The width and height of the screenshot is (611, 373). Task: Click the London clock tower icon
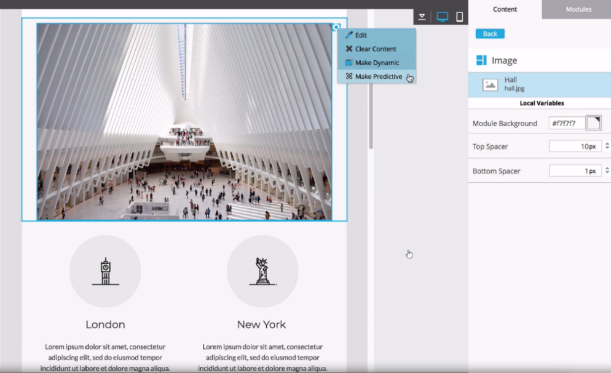105,271
